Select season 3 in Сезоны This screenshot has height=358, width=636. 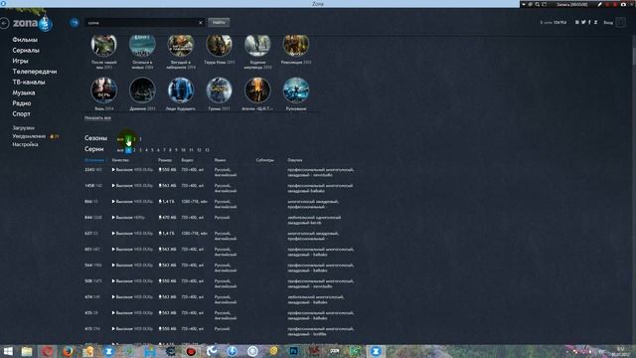tap(140, 139)
